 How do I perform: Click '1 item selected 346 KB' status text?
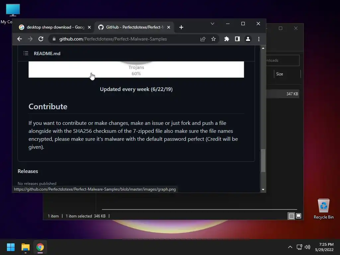pyautogui.click(x=86, y=216)
